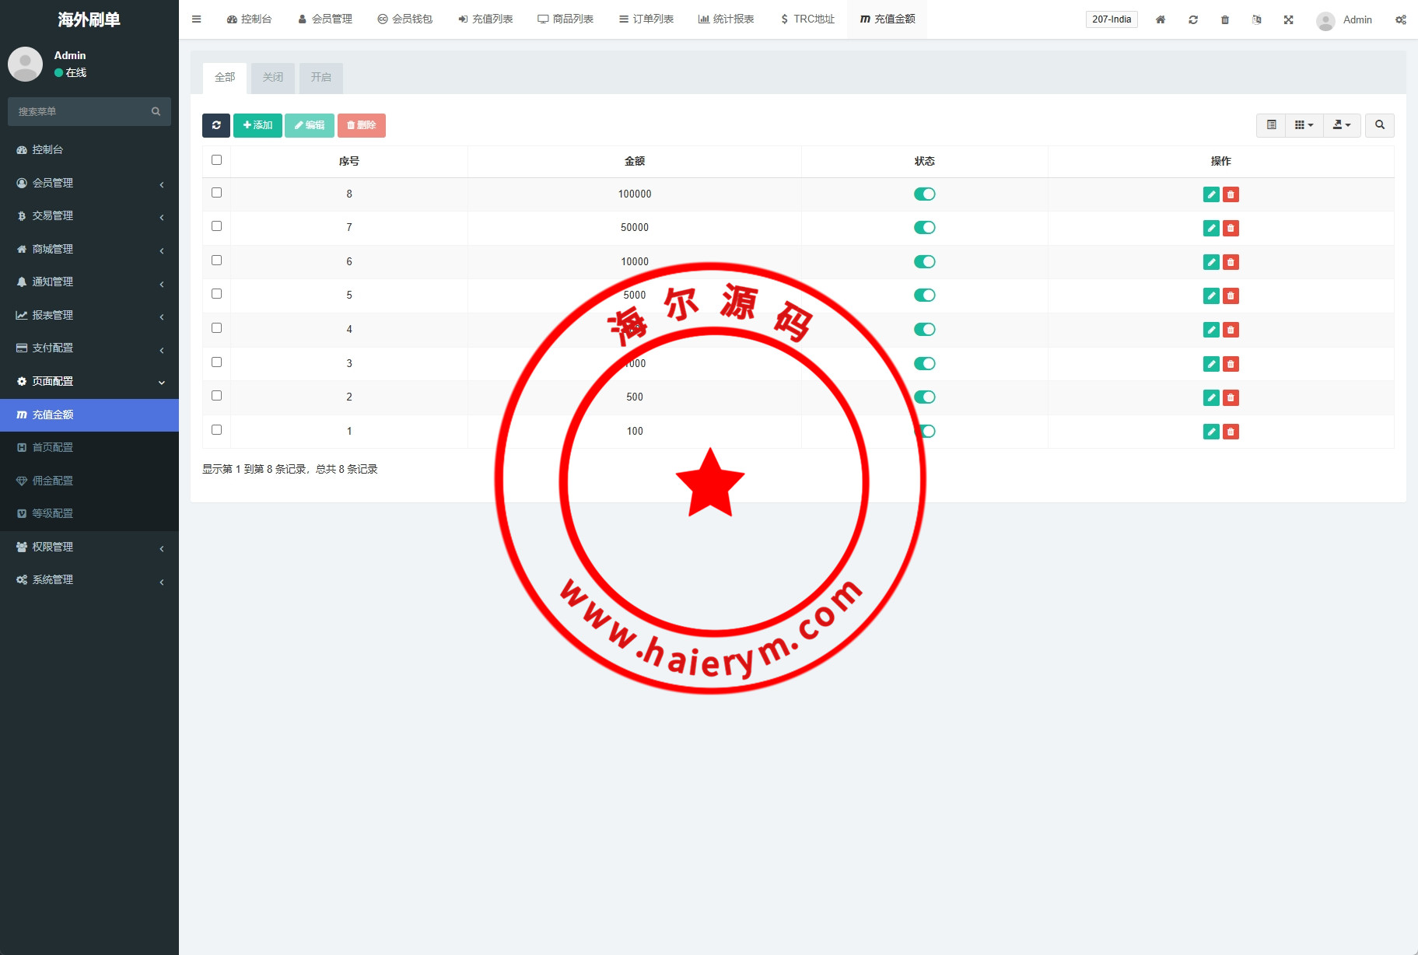Image resolution: width=1418 pixels, height=955 pixels.
Task: Open the columns dropdown in table toolbar
Action: click(x=1304, y=125)
